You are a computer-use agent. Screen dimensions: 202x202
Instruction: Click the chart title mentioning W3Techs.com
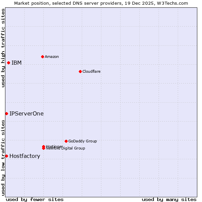coord(101,3)
